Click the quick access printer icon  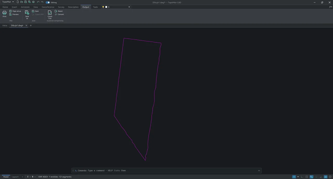[33, 2]
